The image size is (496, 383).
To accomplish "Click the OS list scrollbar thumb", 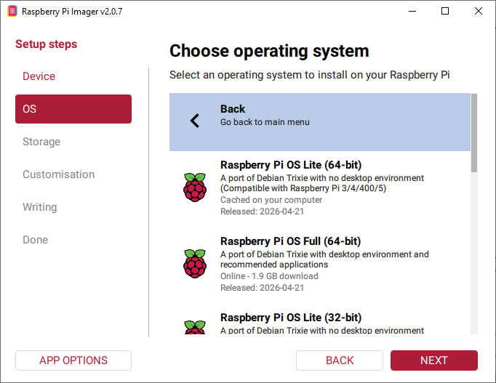I will [x=474, y=133].
